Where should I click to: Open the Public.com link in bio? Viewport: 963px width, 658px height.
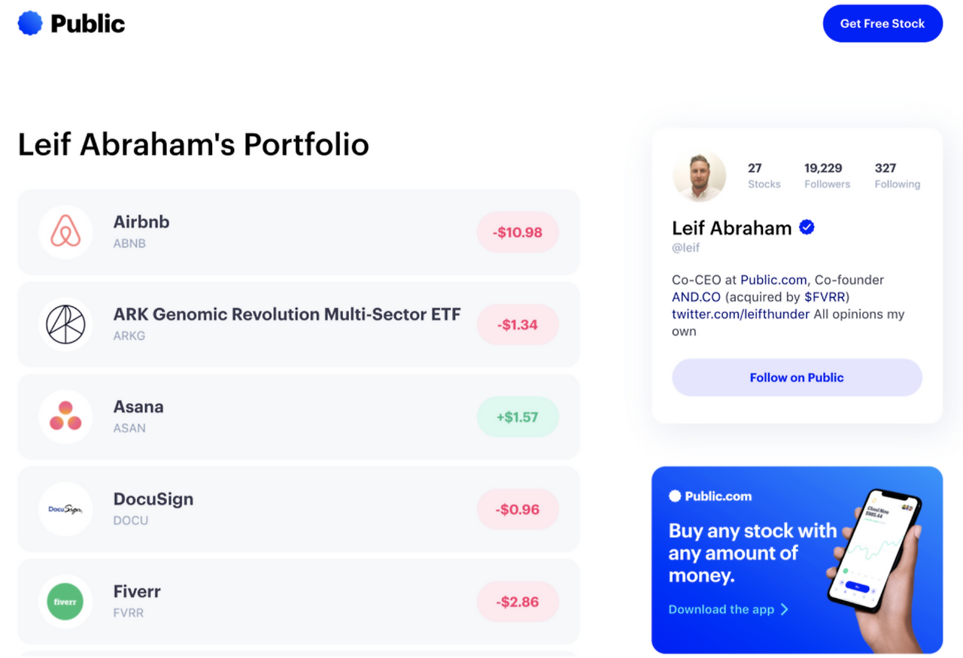click(773, 280)
